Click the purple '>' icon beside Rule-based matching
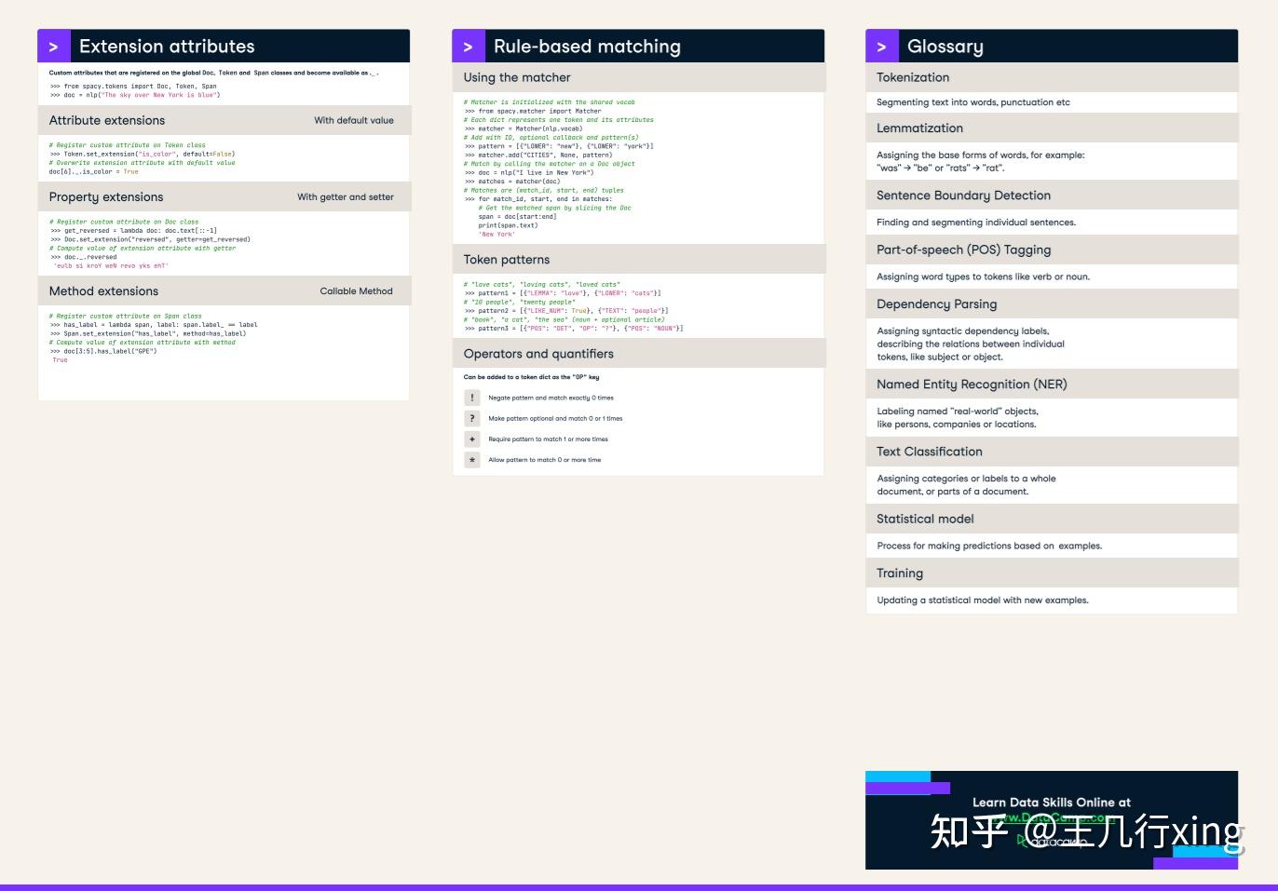The height and width of the screenshot is (891, 1278). [x=469, y=46]
